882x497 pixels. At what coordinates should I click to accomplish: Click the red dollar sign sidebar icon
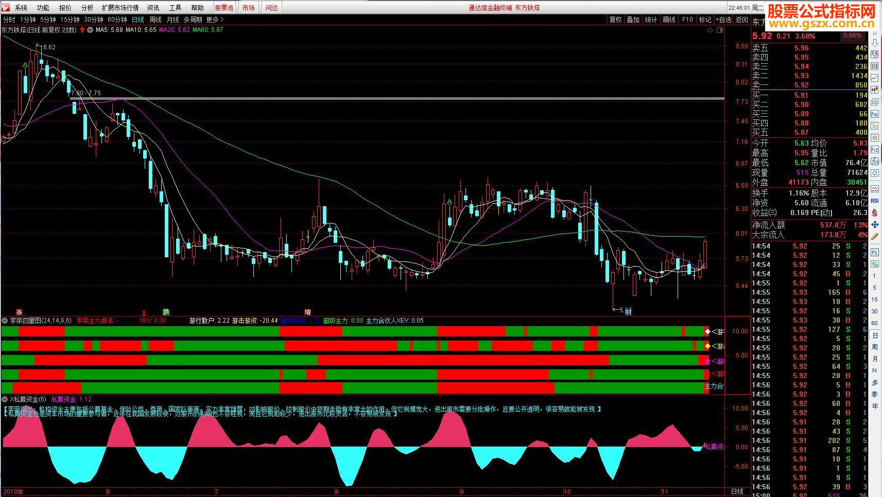click(x=875, y=212)
